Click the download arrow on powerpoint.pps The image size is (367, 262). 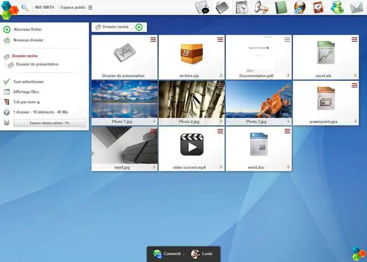coord(355,121)
